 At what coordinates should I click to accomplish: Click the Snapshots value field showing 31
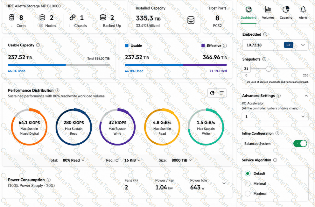(246, 69)
